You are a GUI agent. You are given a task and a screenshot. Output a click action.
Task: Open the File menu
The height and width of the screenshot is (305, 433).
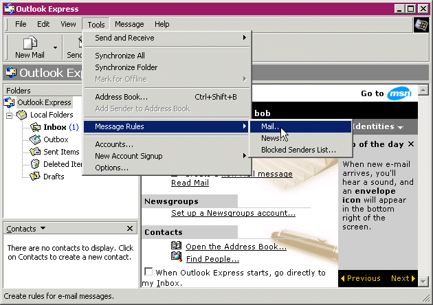[21, 24]
